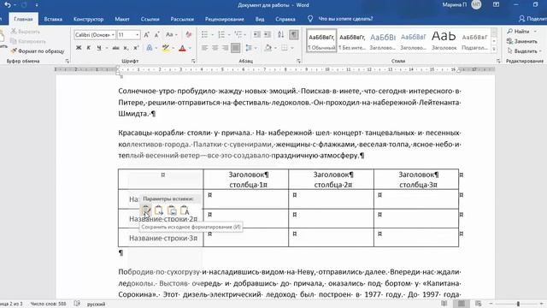
Task: Increase paragraph indent
Action: [268, 34]
